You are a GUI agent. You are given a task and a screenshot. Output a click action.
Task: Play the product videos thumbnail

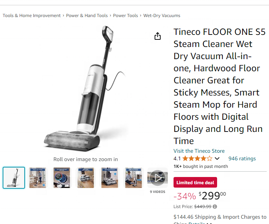[x=158, y=178]
